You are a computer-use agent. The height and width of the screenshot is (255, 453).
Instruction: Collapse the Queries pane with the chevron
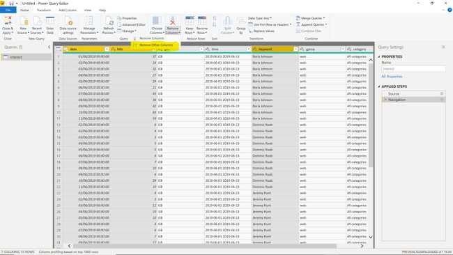[49, 47]
